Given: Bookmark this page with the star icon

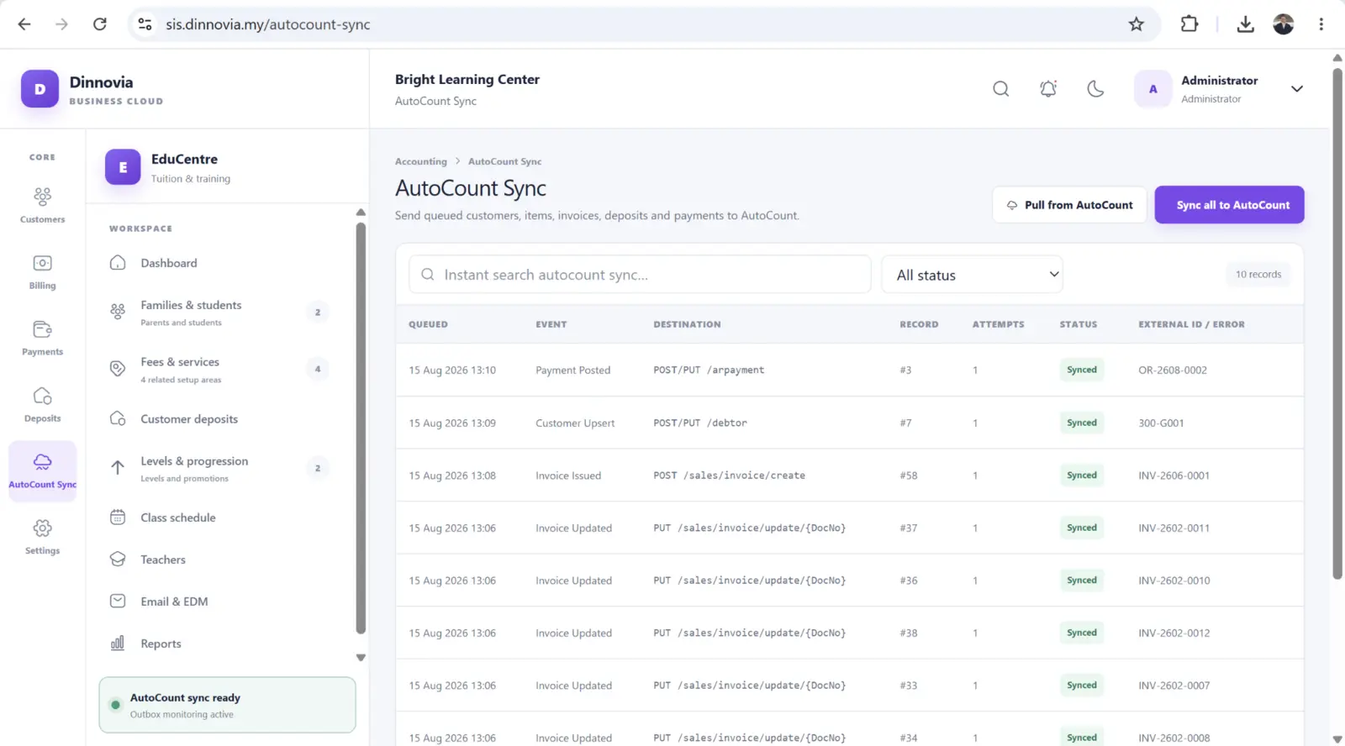Looking at the screenshot, I should pos(1137,24).
